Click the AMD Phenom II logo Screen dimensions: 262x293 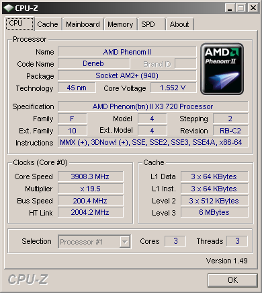pyautogui.click(x=222, y=69)
